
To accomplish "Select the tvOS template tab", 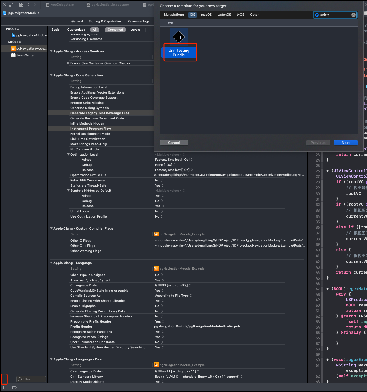I will [240, 15].
